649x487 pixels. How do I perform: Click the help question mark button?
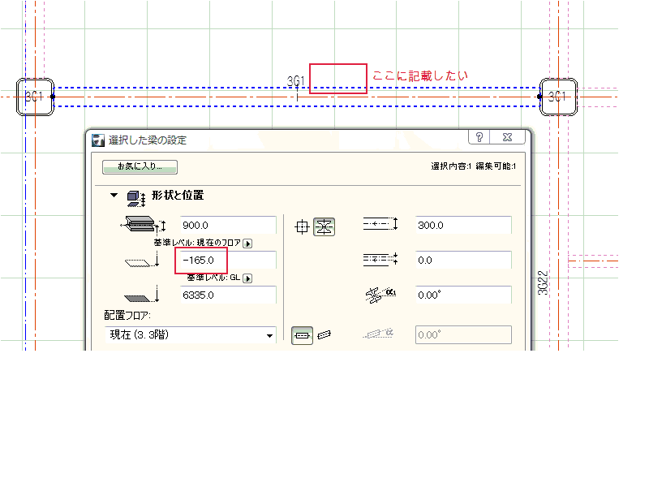[x=479, y=138]
